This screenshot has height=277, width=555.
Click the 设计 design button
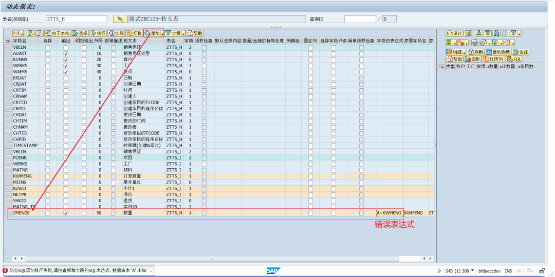point(454,33)
